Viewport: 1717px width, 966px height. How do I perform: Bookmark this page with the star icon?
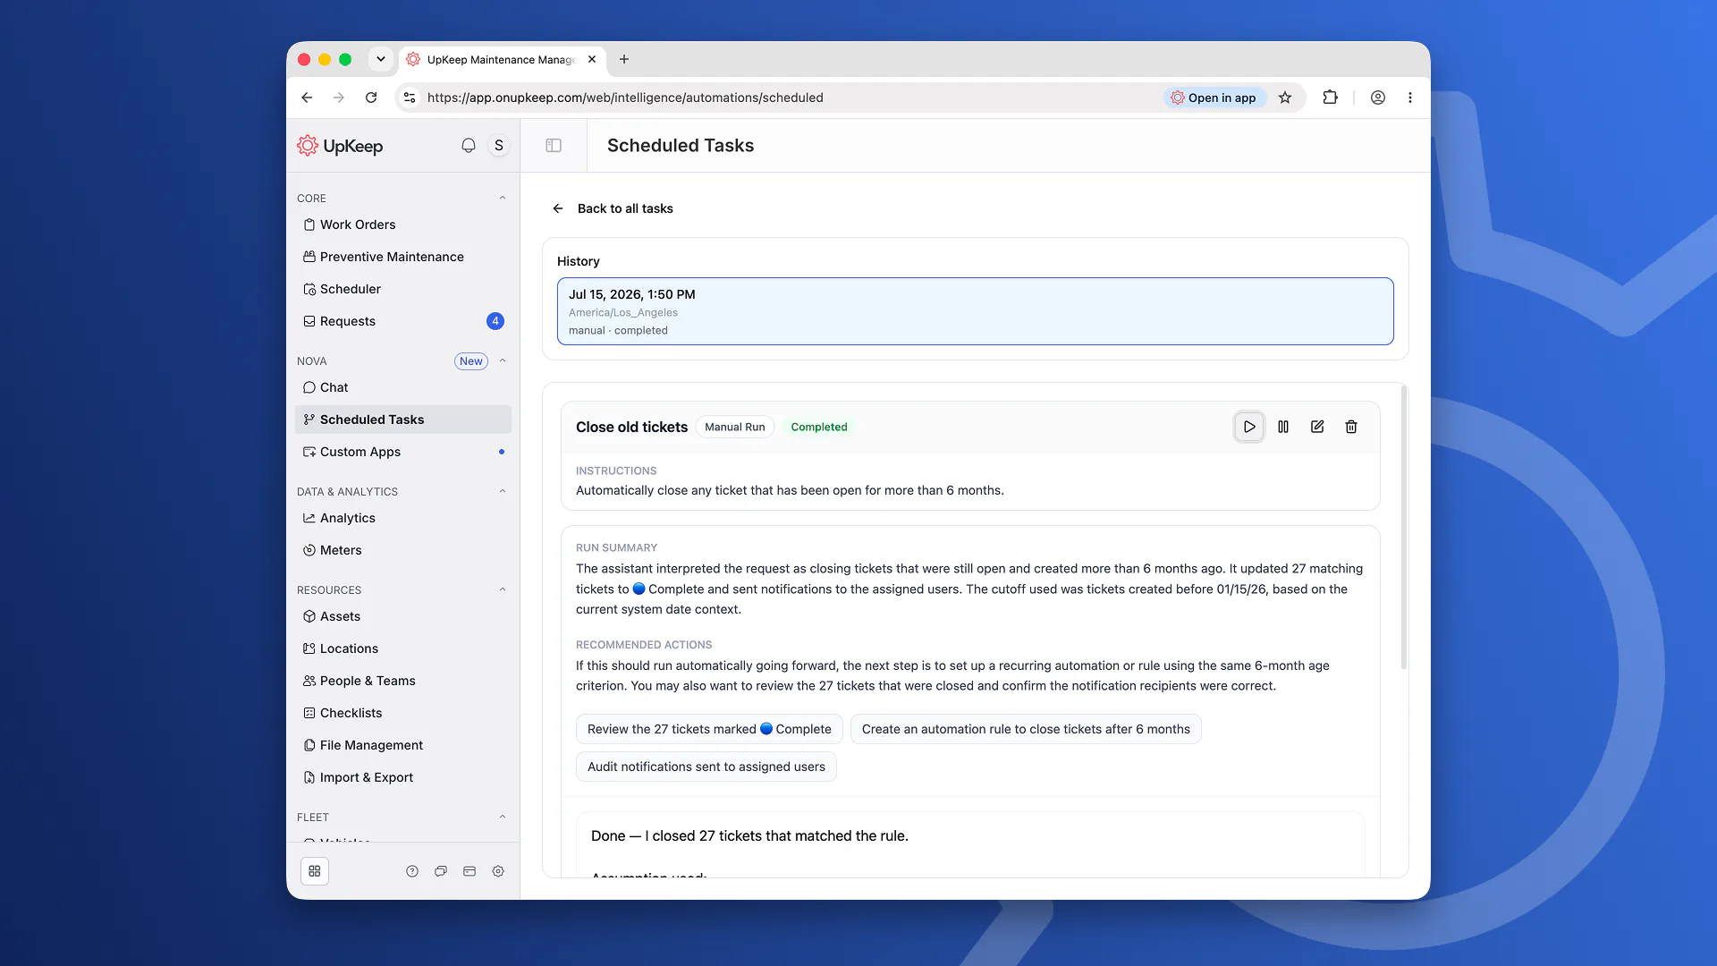(x=1285, y=97)
